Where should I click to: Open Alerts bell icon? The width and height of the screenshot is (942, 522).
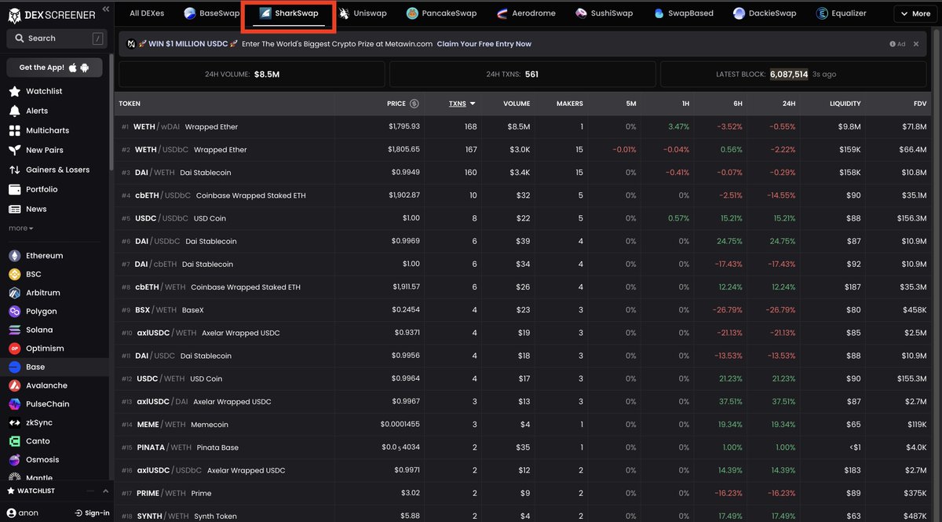click(x=15, y=111)
